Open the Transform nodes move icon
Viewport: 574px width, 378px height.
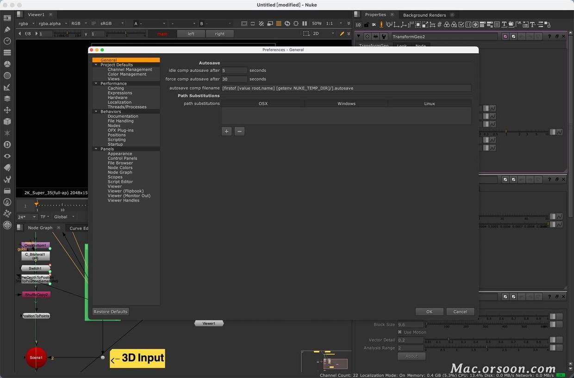[x=7, y=110]
